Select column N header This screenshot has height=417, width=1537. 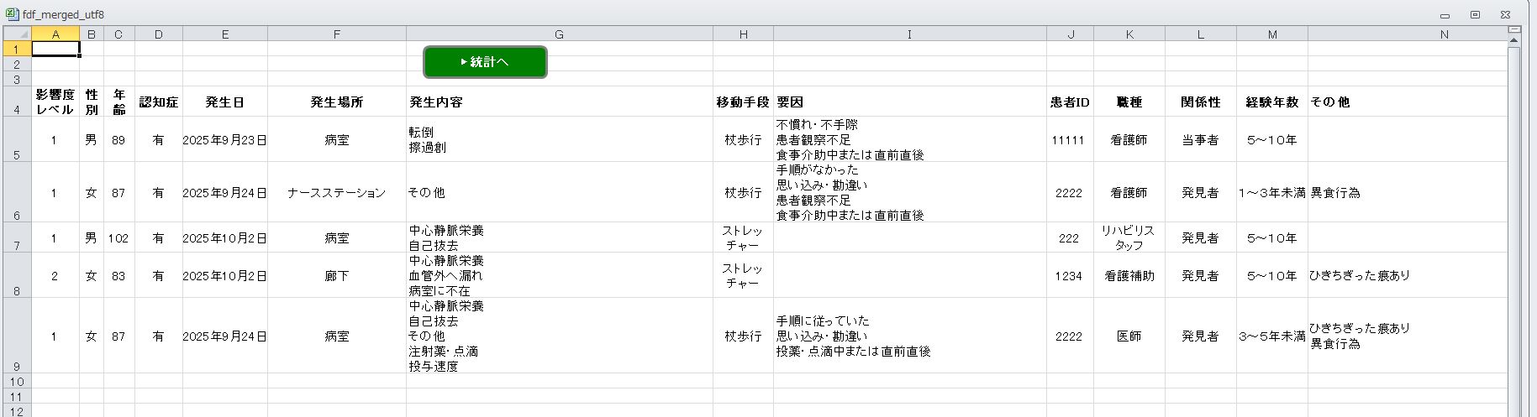click(1444, 34)
